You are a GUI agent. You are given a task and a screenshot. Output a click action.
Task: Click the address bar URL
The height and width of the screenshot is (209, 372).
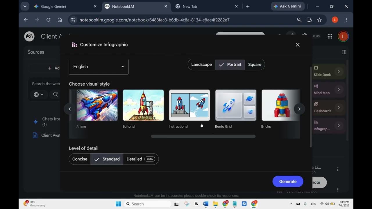(x=154, y=20)
